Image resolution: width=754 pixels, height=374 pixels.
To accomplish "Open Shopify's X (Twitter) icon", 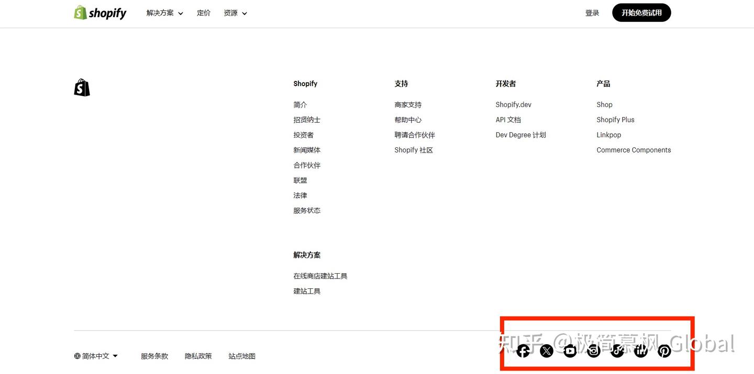I will [547, 351].
